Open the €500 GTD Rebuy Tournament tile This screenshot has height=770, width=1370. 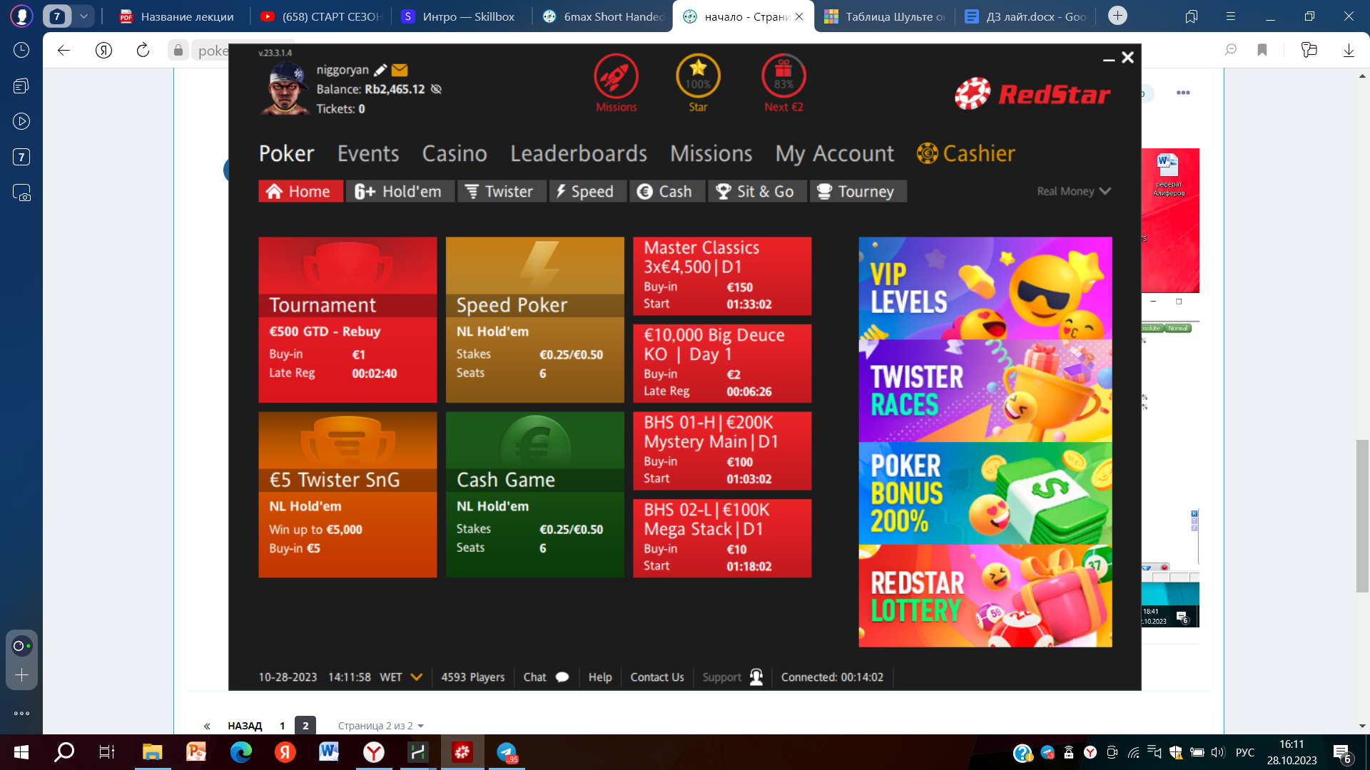tap(347, 319)
